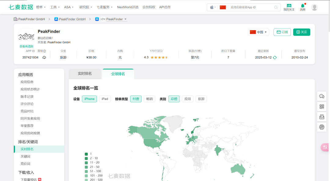This screenshot has height=181, width=330.
Task: Open 会员特权 menu item
Action: [149, 7]
